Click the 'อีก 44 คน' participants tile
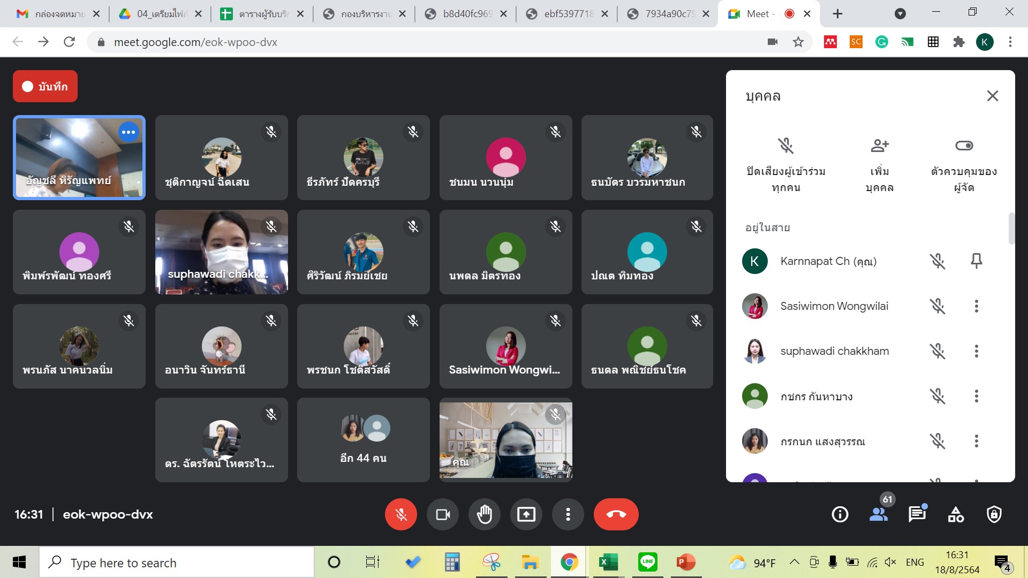The image size is (1028, 578). (363, 440)
